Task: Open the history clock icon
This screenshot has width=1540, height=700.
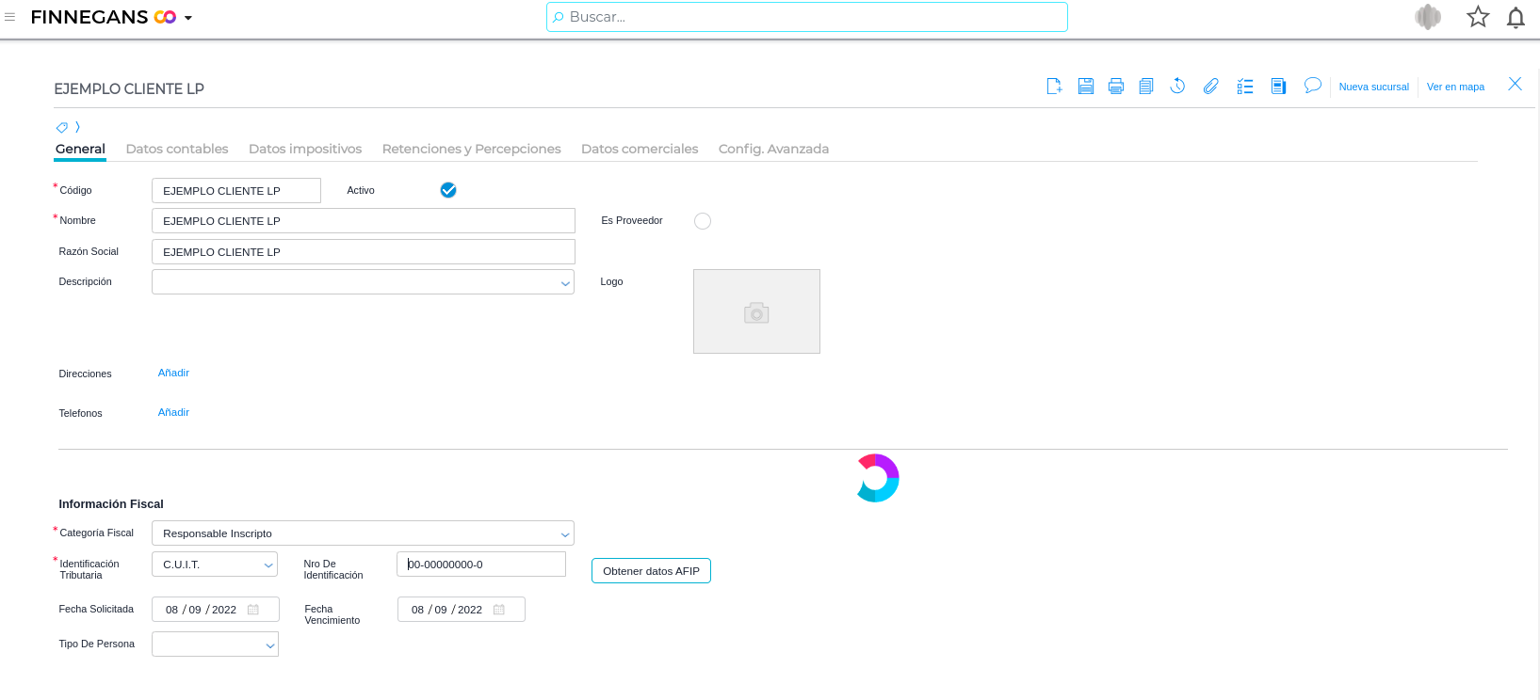Action: click(1177, 87)
